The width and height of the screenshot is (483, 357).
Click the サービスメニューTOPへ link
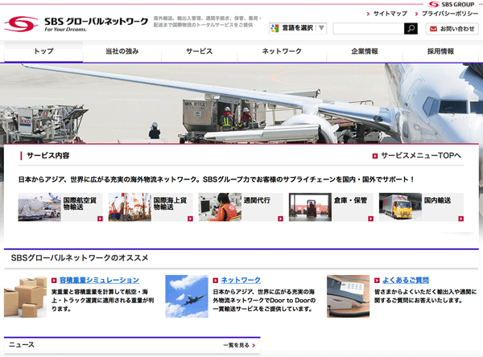click(420, 156)
